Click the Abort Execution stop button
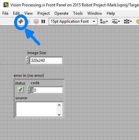 pos(36,21)
